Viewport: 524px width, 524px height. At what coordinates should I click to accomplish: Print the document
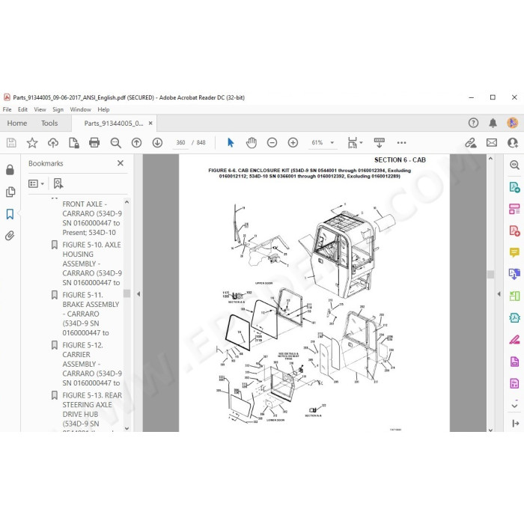pos(94,143)
